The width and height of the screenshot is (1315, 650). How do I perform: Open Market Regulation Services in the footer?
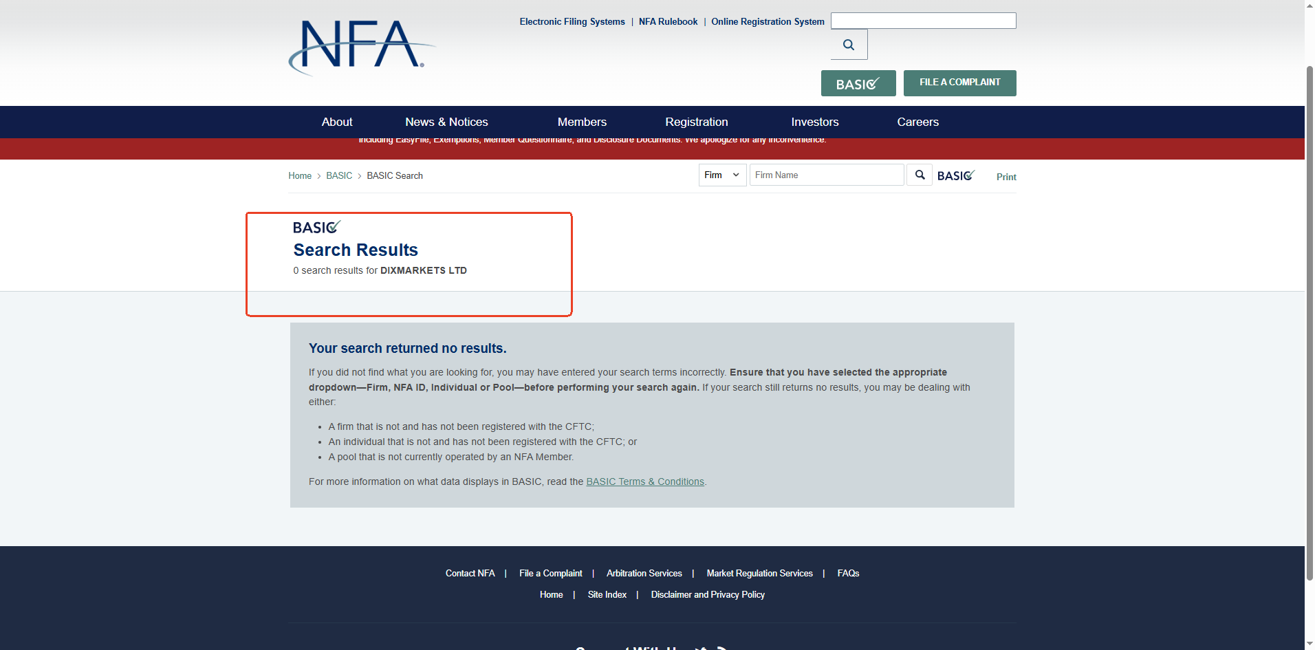[x=759, y=573]
